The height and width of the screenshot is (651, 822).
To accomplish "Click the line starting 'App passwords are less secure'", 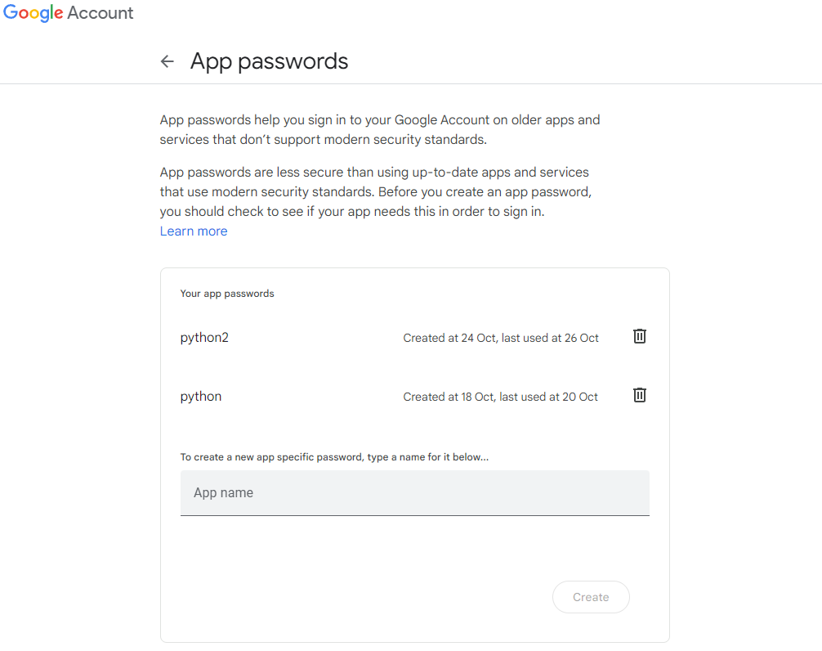I will coord(374,173).
